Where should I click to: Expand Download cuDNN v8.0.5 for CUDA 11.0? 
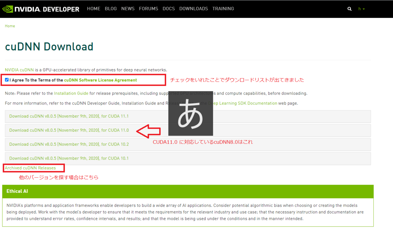(x=188, y=130)
